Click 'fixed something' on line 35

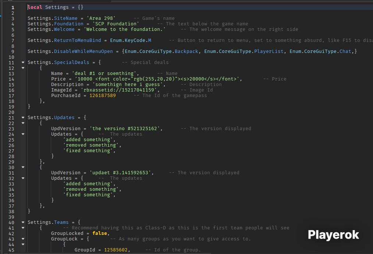[x=88, y=195]
